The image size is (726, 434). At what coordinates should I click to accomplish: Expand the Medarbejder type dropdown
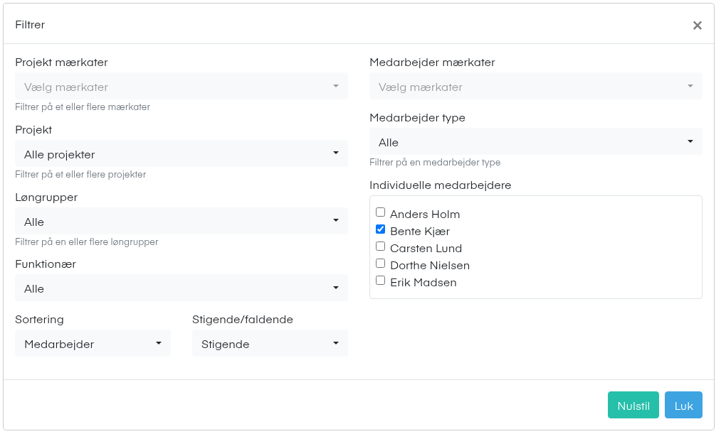[x=536, y=142]
